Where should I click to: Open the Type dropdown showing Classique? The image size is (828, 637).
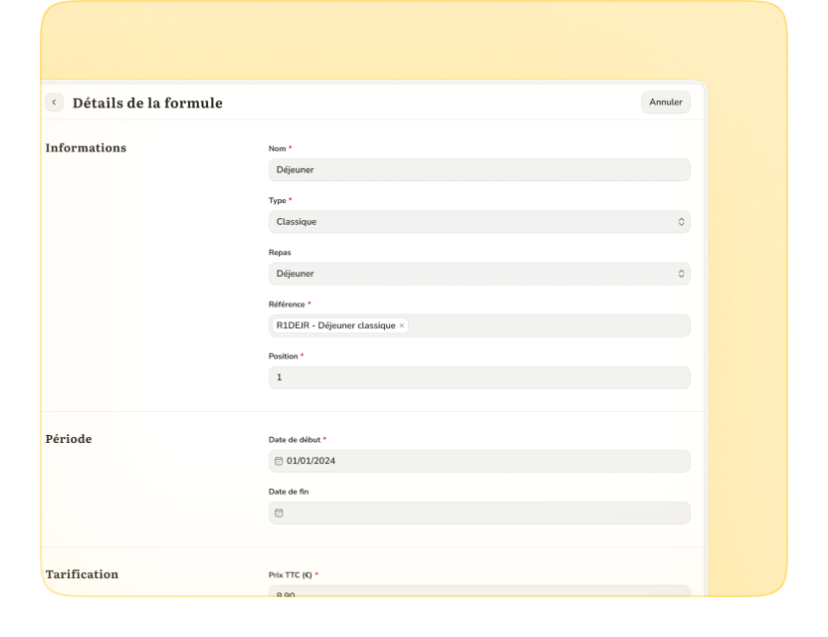[468, 222]
